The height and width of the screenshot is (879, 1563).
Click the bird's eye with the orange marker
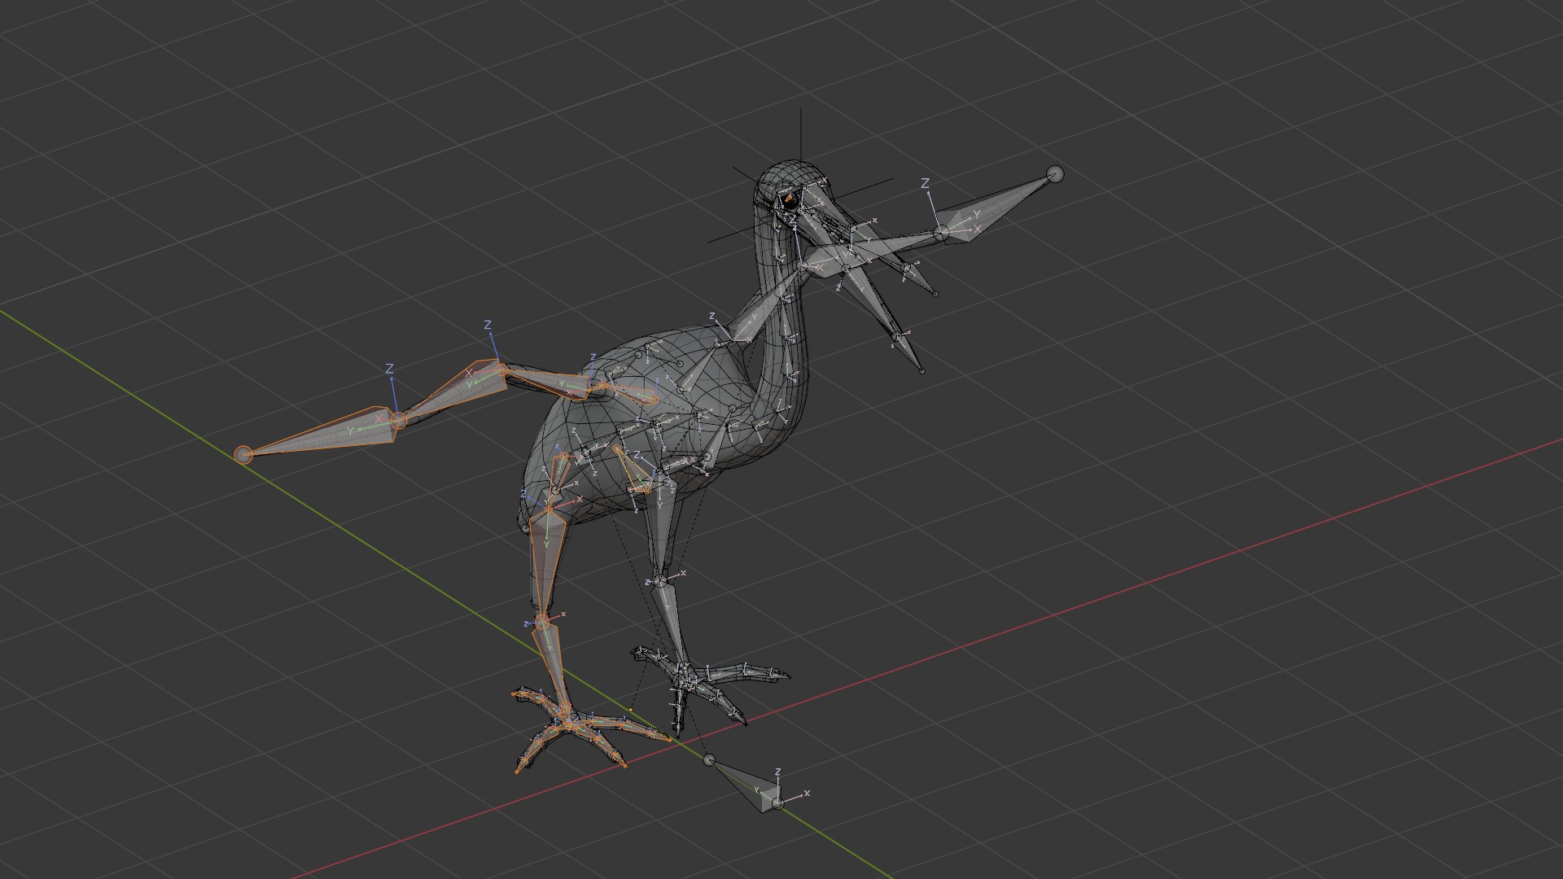pos(788,198)
